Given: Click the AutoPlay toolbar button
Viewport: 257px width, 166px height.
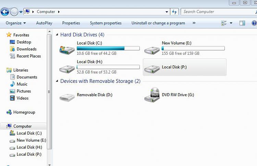Looking at the screenshot, I should click(x=44, y=23).
